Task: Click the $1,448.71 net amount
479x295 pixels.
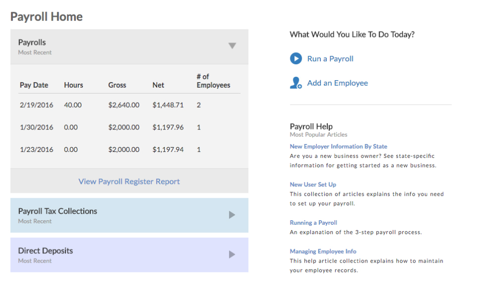Action: click(168, 105)
